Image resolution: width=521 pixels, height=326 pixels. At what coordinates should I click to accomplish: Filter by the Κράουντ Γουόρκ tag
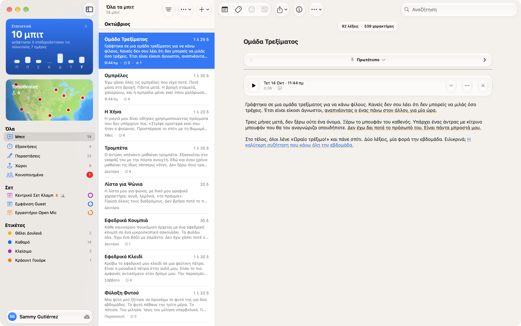(x=49, y=260)
